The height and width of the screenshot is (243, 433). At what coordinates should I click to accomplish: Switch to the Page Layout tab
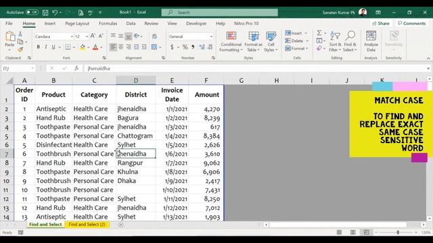point(77,24)
